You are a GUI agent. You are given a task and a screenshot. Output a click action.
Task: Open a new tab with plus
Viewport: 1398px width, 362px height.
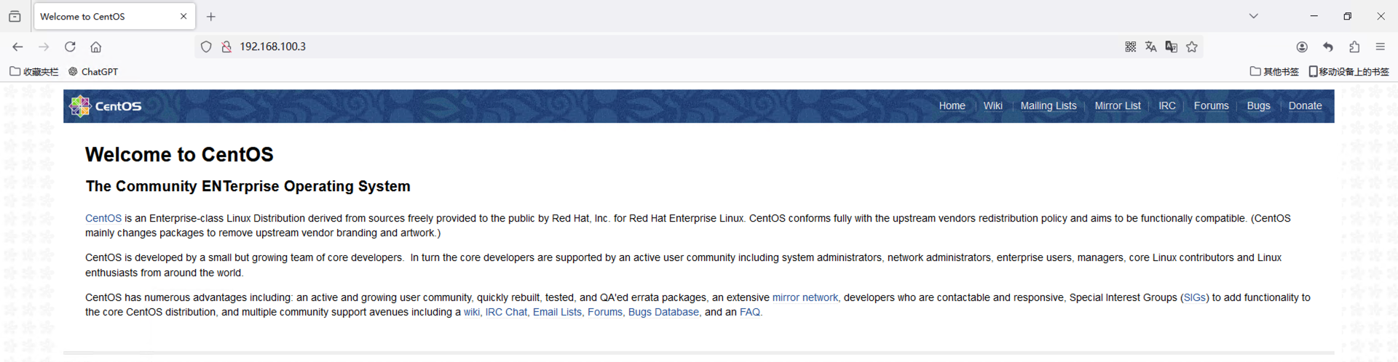211,16
